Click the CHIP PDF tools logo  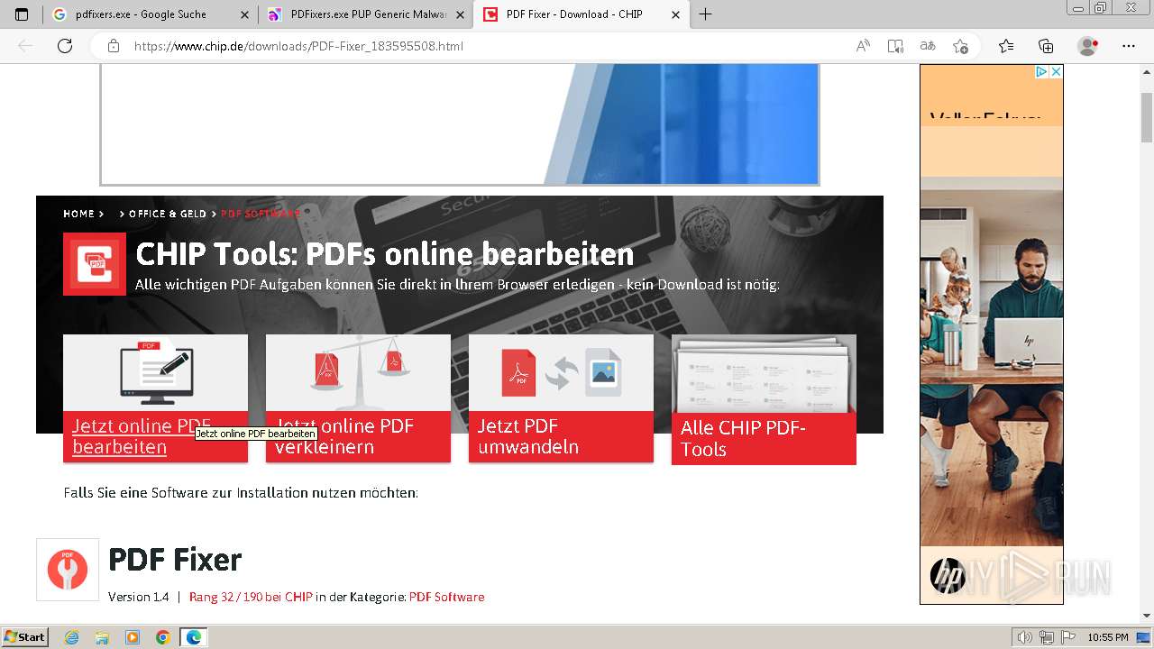95,264
